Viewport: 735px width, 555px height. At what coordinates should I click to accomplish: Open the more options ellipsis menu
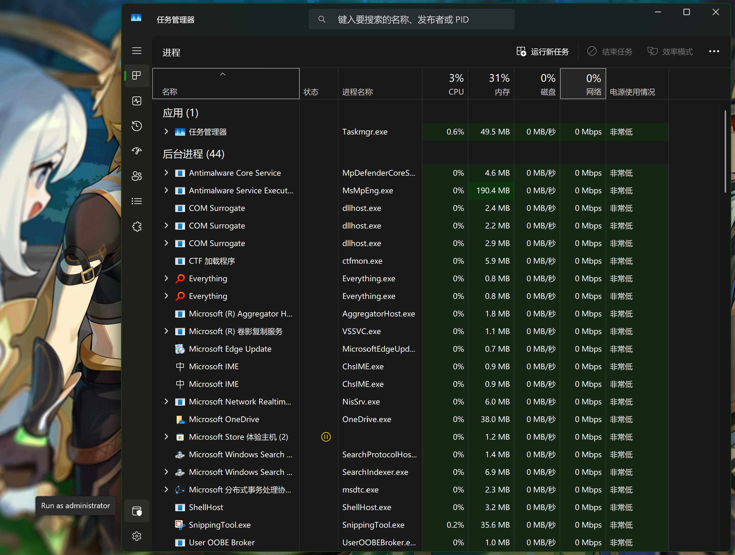click(x=714, y=52)
